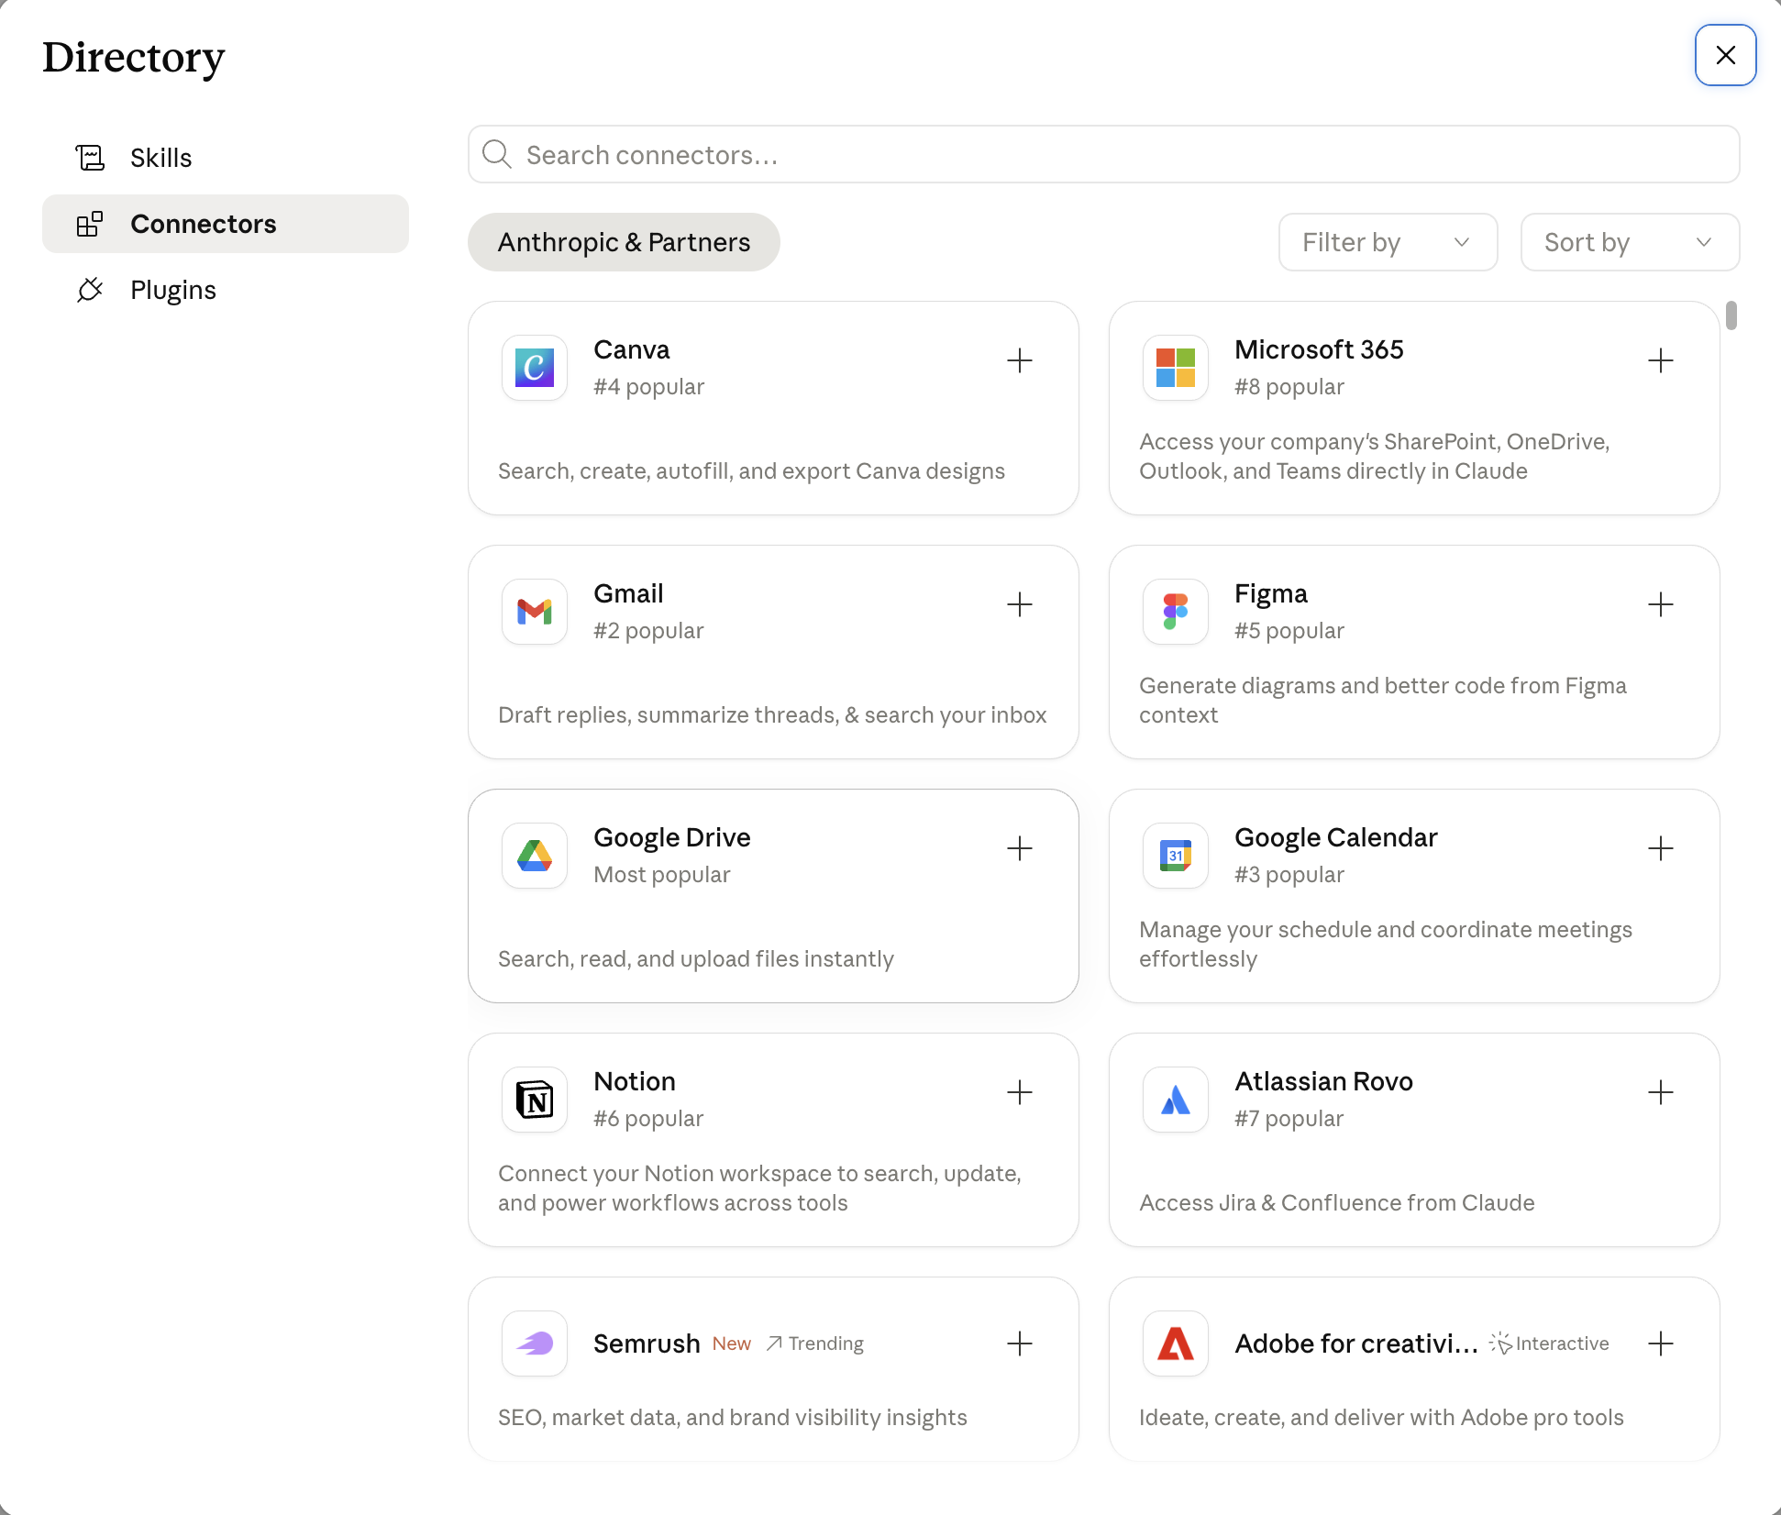Viewport: 1781px width, 1515px height.
Task: Close the Directory dialog
Action: point(1725,55)
